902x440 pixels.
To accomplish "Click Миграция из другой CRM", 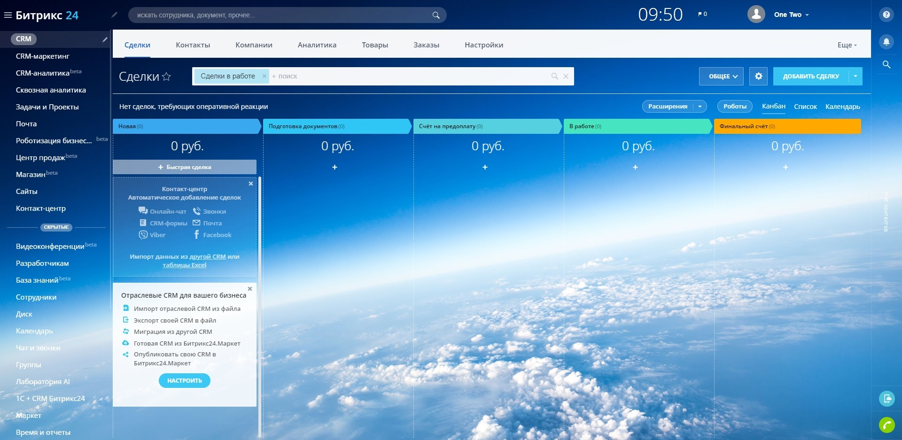I will [x=173, y=332].
